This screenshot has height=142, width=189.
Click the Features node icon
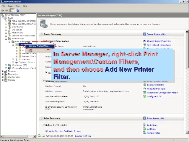tap(6, 71)
